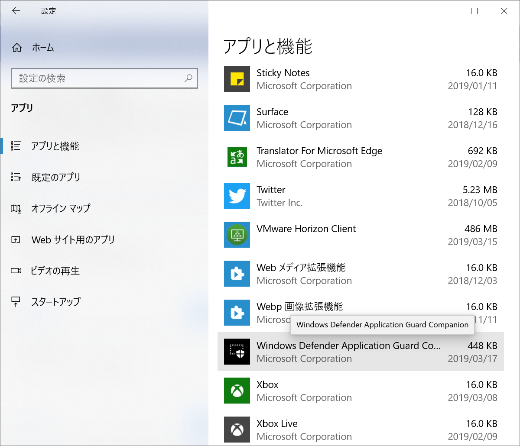
Task: Click the 2018/12/03 install date
Action: tap(472, 281)
